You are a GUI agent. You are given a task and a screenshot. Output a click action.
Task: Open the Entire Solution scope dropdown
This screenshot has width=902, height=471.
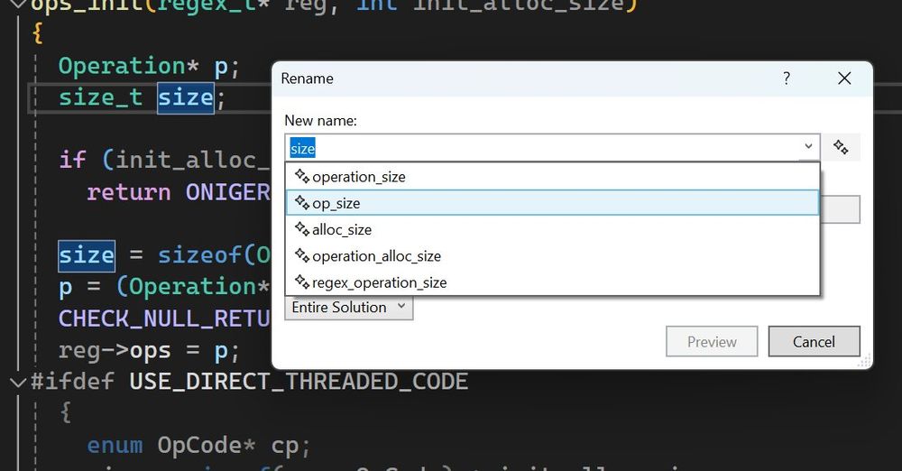[348, 307]
